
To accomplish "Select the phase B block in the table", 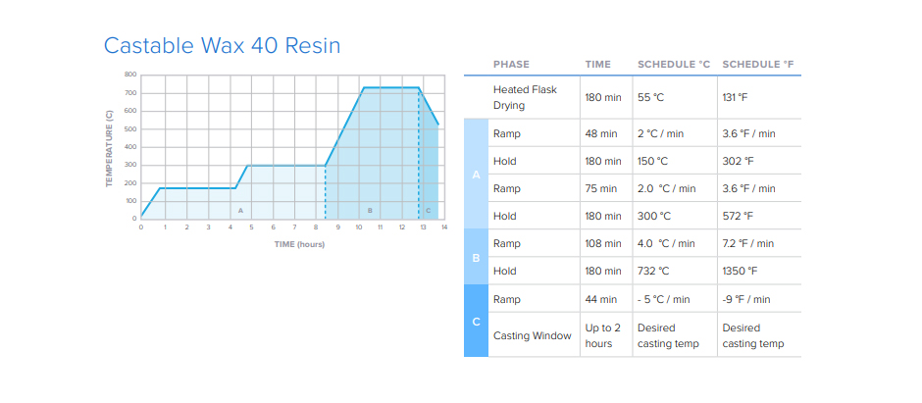I will (476, 257).
